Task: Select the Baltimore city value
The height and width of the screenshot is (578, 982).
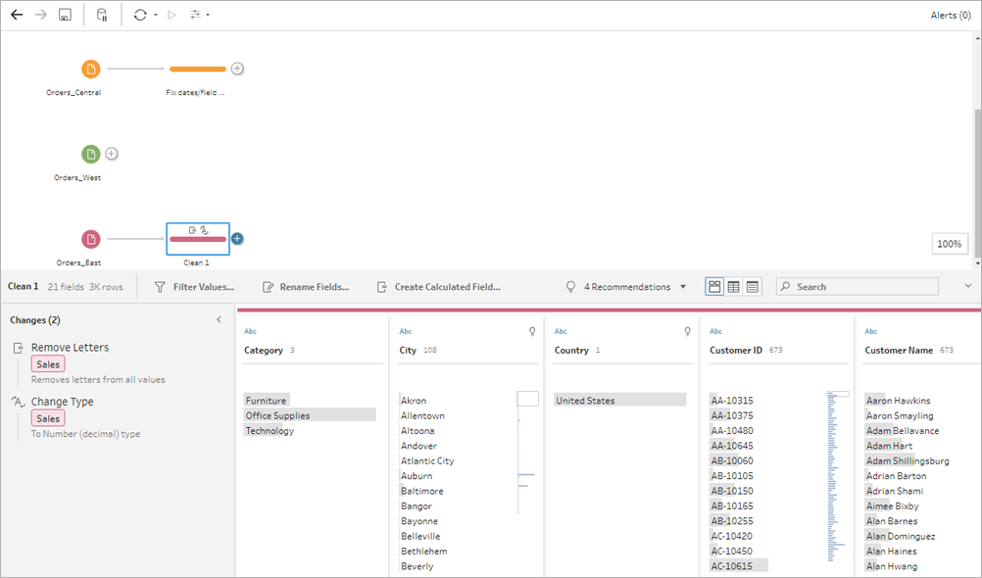Action: pyautogui.click(x=422, y=491)
